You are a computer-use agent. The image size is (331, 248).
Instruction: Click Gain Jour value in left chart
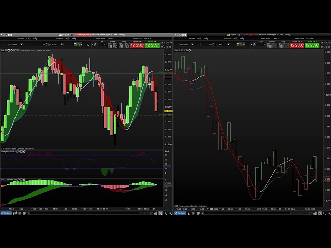click(x=147, y=38)
